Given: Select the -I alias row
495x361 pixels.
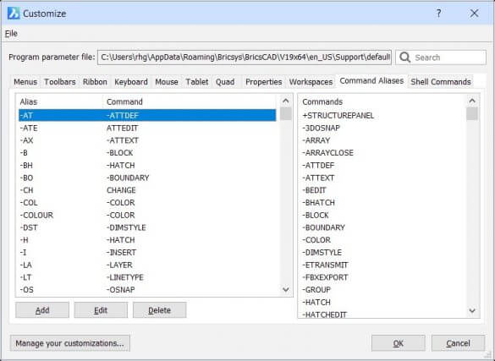Looking at the screenshot, I should coord(147,253).
